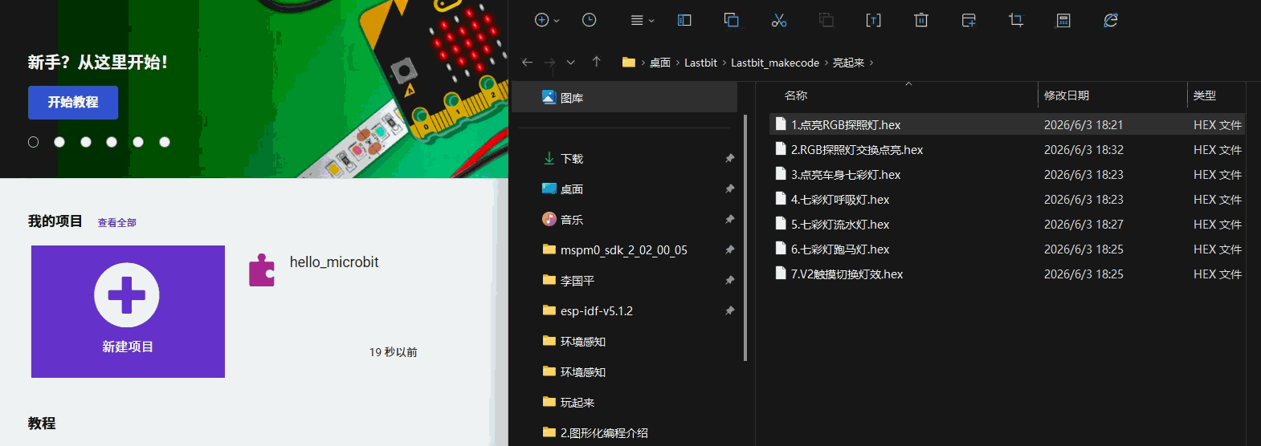Toggle the preview pane icon in toolbar

684,20
